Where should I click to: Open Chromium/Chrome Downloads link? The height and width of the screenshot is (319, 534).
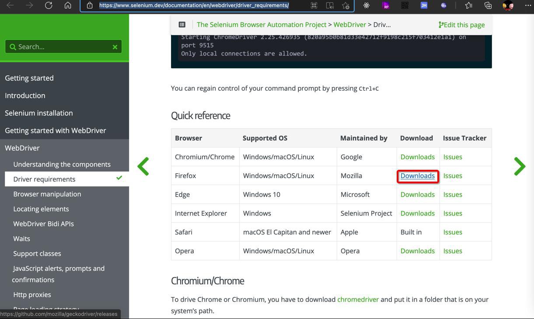(x=418, y=157)
